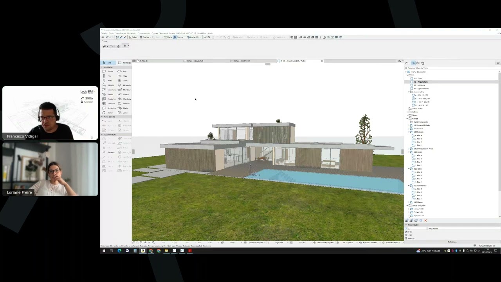Select the Malha mesh tool
The height and width of the screenshot is (282, 501).
click(x=124, y=108)
